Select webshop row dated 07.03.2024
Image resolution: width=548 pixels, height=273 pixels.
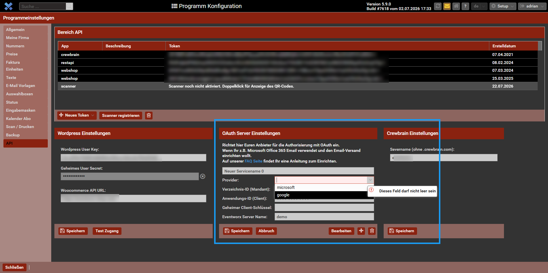[298, 70]
